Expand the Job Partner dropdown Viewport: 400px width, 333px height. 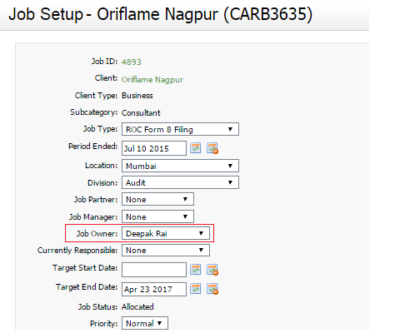coord(157,199)
